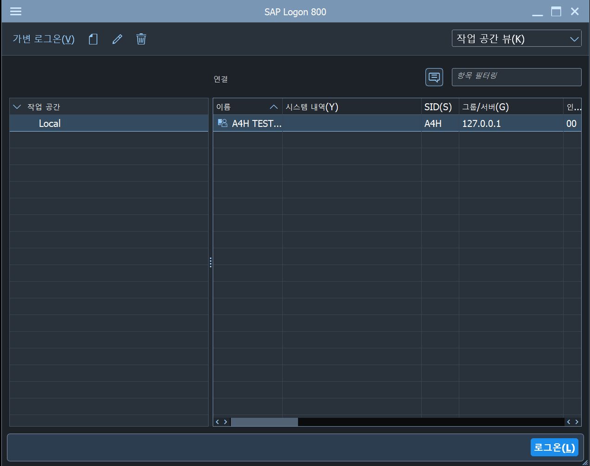The width and height of the screenshot is (590, 466).
Task: Select the A4H TEST... connection name
Action: [x=257, y=124]
